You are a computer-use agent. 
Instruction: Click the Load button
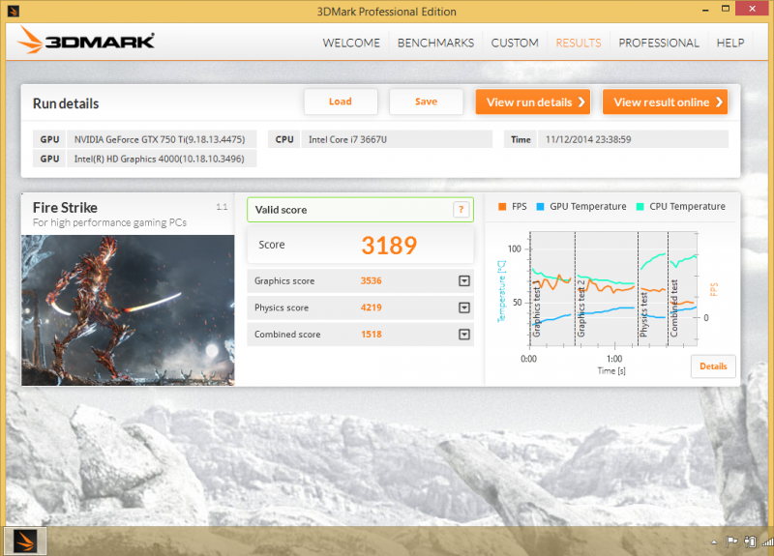coord(341,102)
